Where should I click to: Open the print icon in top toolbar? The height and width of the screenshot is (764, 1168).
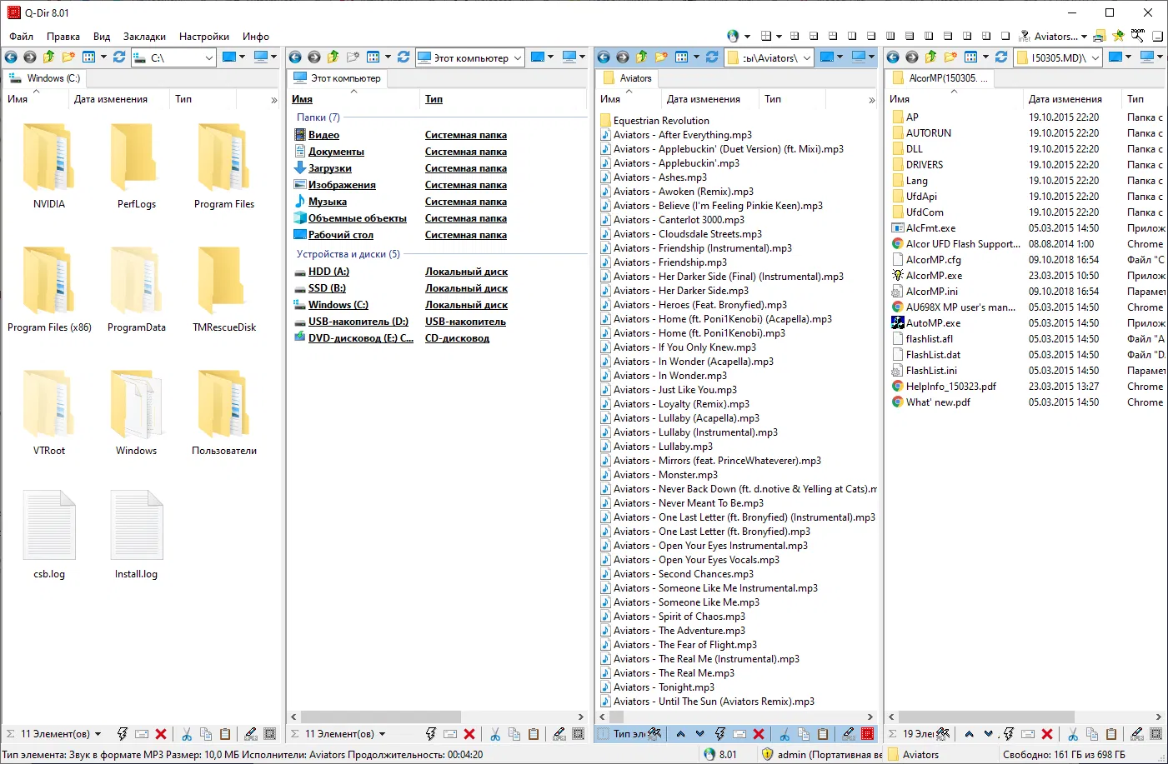pos(1100,36)
